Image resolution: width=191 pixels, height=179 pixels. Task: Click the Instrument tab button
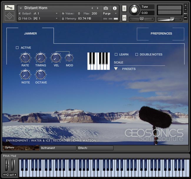tap(58, 148)
